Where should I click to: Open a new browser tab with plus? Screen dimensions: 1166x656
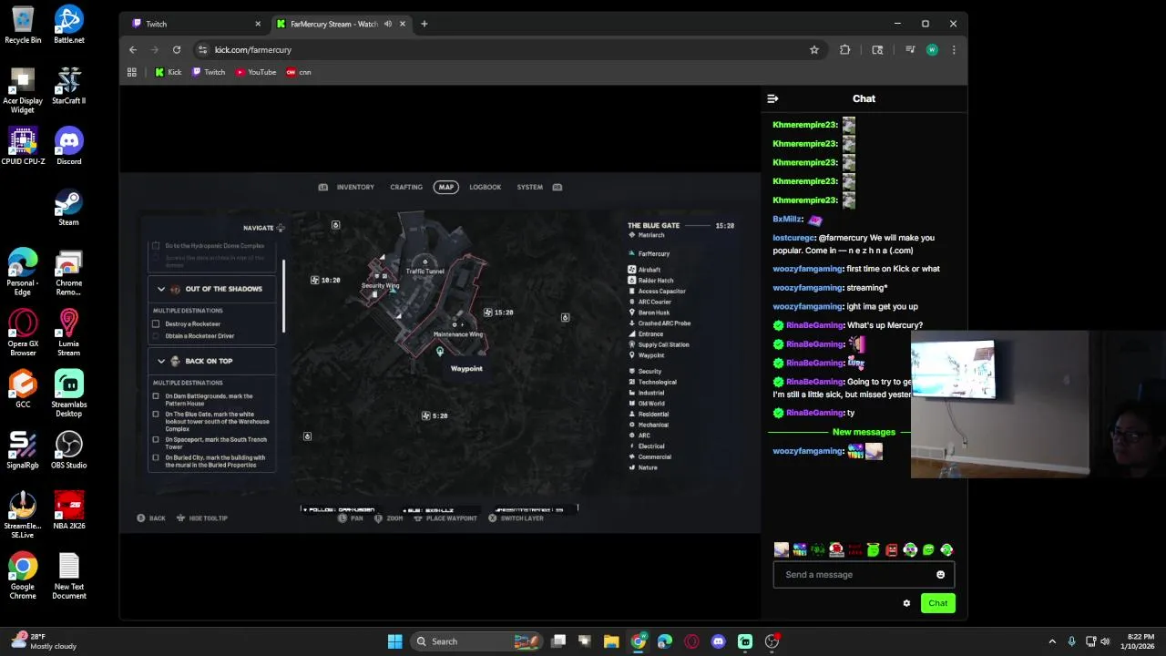(424, 24)
